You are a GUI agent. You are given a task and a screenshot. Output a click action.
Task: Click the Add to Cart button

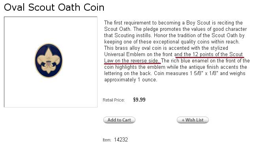(x=119, y=120)
